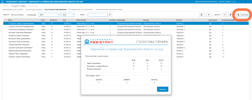
Task: Select row Анатольев Владимир Иванович
Action: point(126,29)
